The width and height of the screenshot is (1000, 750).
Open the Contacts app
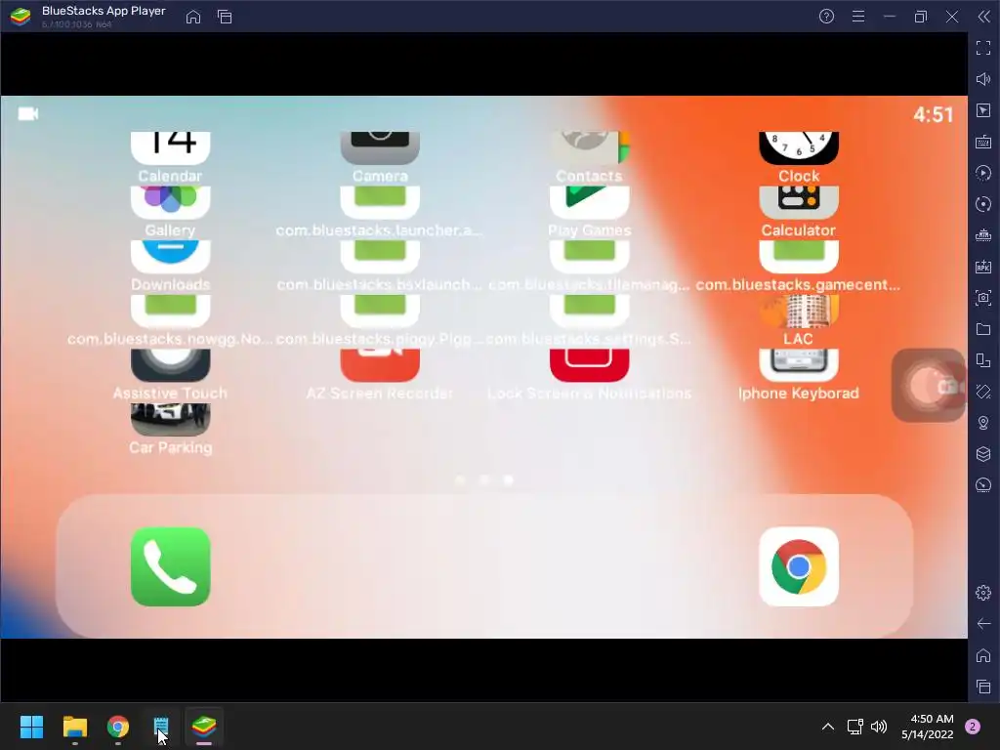589,148
